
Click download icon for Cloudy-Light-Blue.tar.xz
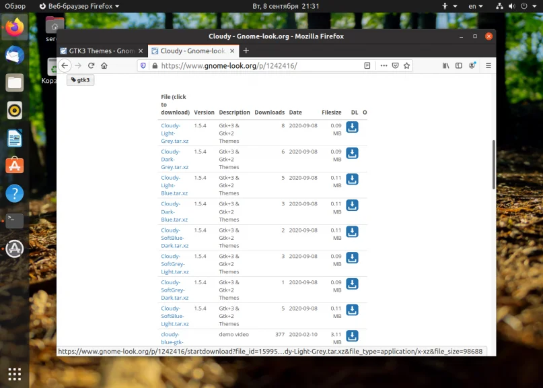(352, 179)
